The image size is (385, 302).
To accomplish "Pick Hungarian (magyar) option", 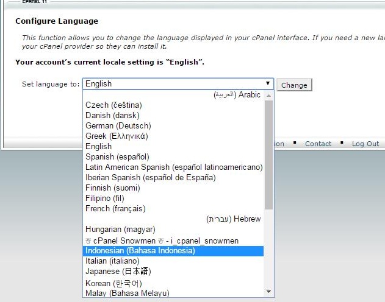I will click(173, 230).
